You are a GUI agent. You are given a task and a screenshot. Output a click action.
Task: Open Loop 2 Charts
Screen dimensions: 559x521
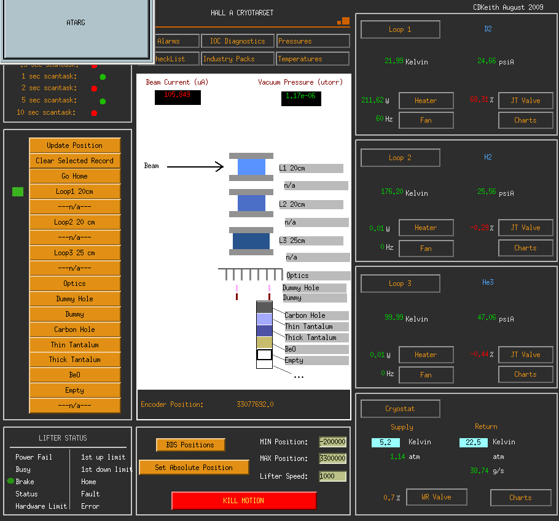tap(525, 248)
